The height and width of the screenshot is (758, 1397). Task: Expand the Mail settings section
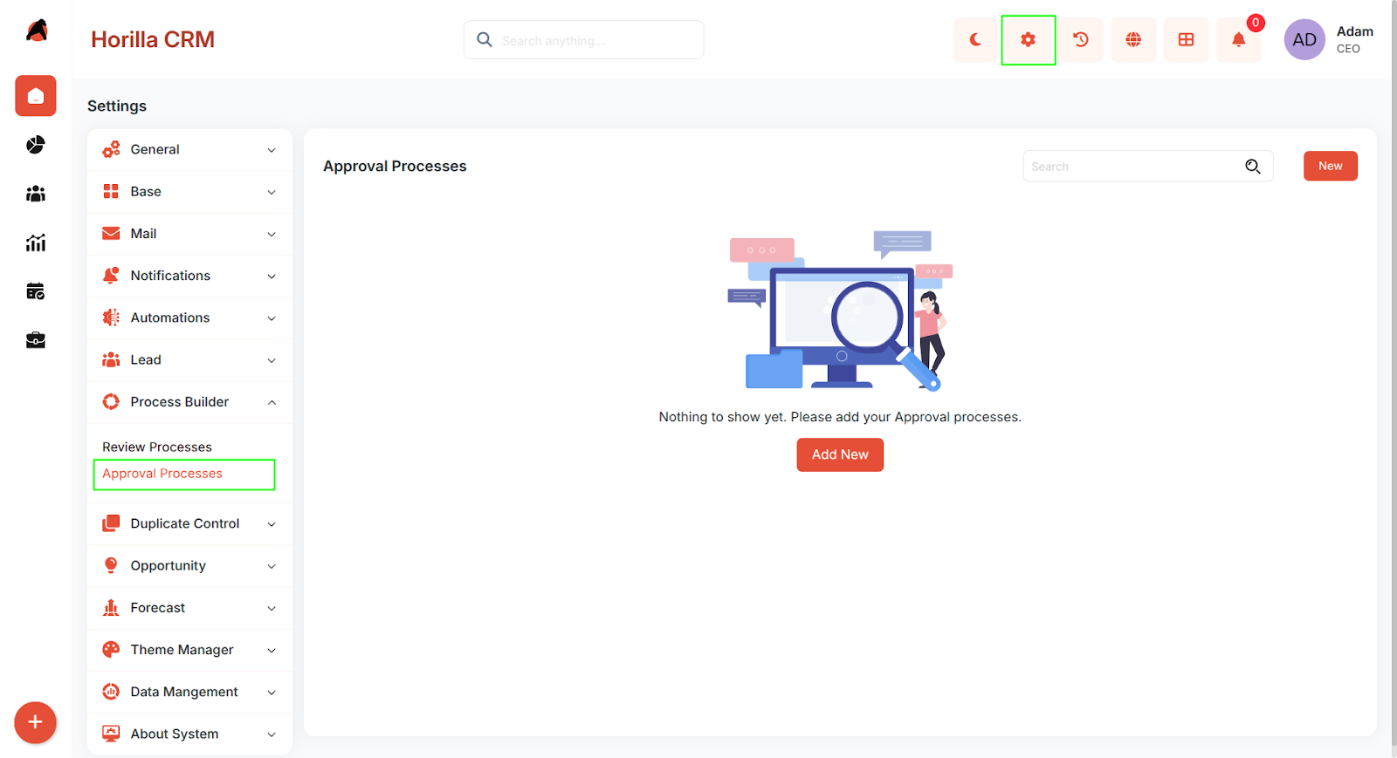pyautogui.click(x=190, y=234)
